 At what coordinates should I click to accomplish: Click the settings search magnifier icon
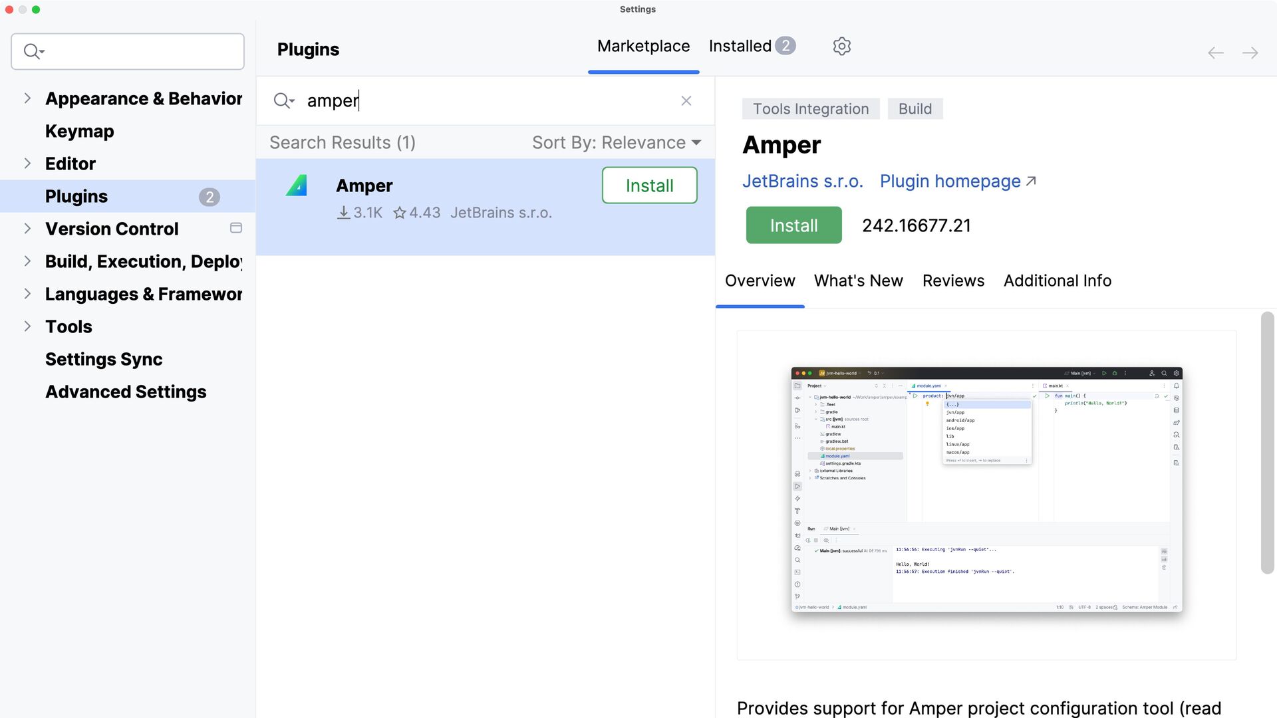tap(34, 51)
